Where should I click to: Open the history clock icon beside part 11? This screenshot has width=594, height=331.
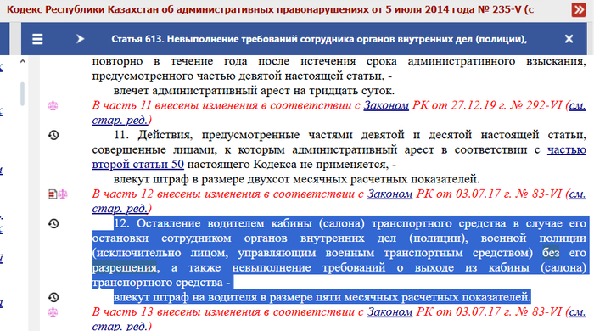[x=53, y=135]
